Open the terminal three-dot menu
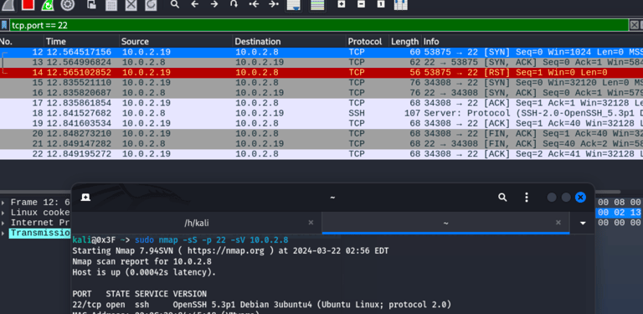This screenshot has height=314, width=643. point(527,198)
